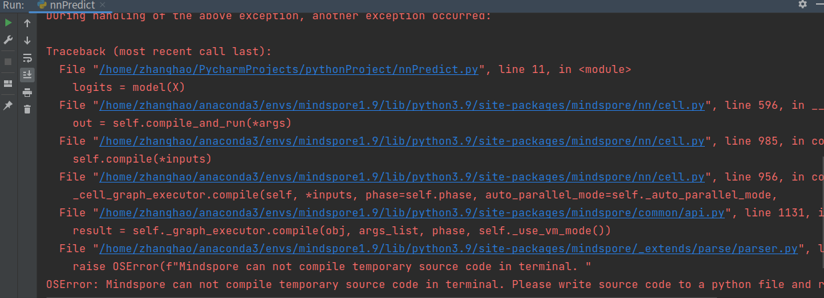Viewport: 824px width, 298px height.
Task: Clear all console output with trash icon
Action: [27, 109]
